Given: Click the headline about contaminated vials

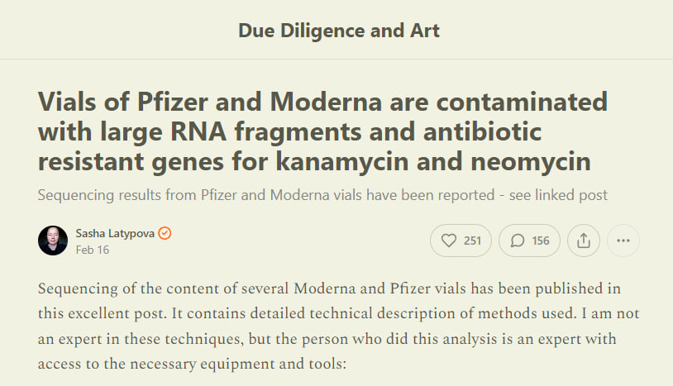Looking at the screenshot, I should [314, 131].
